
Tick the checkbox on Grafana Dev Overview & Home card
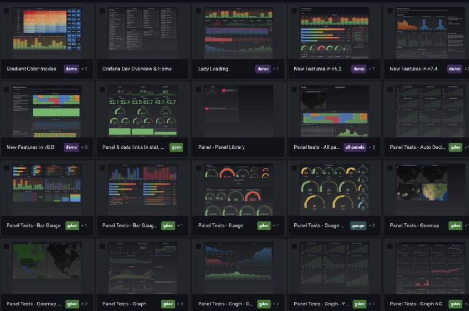[102, 11]
